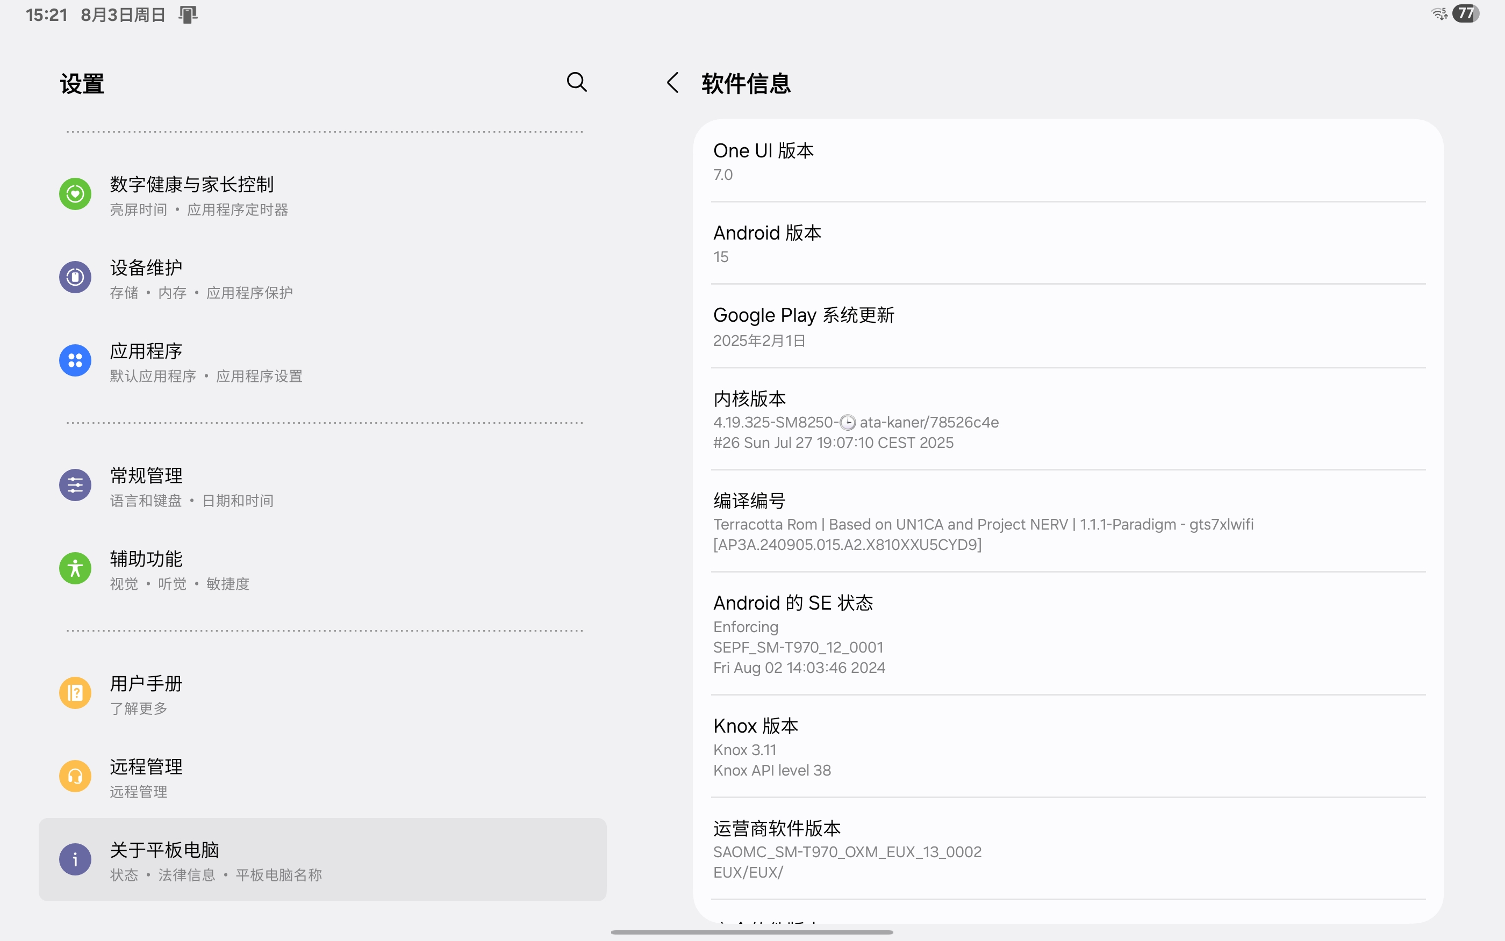Tap the Android 版本 row
This screenshot has width=1505, height=941.
pos(1068,243)
